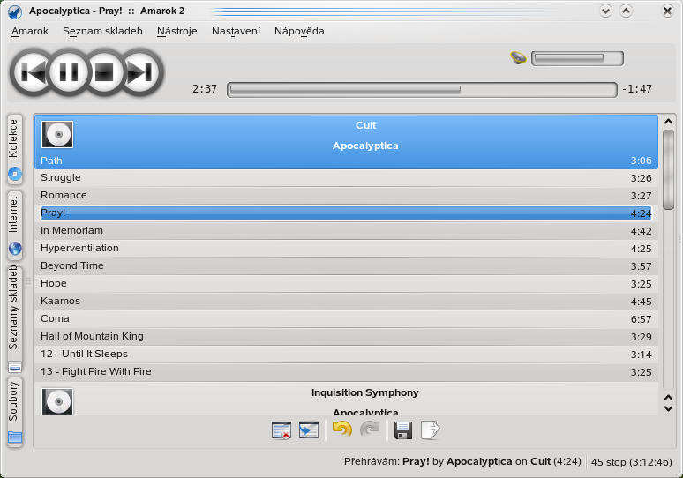683x478 pixels.
Task: Select the track 13 - Fight Fire With Fire
Action: [346, 372]
